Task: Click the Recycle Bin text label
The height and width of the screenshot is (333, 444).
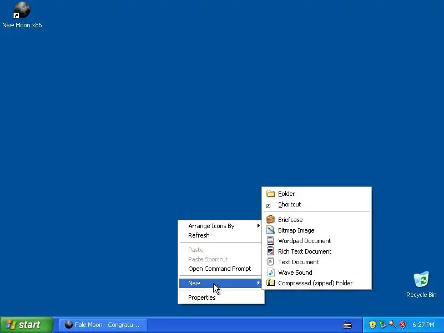Action: click(x=421, y=295)
